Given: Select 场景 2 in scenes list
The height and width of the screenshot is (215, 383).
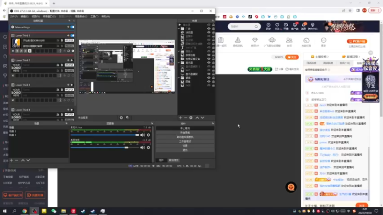Looking at the screenshot, I should coord(13,131).
